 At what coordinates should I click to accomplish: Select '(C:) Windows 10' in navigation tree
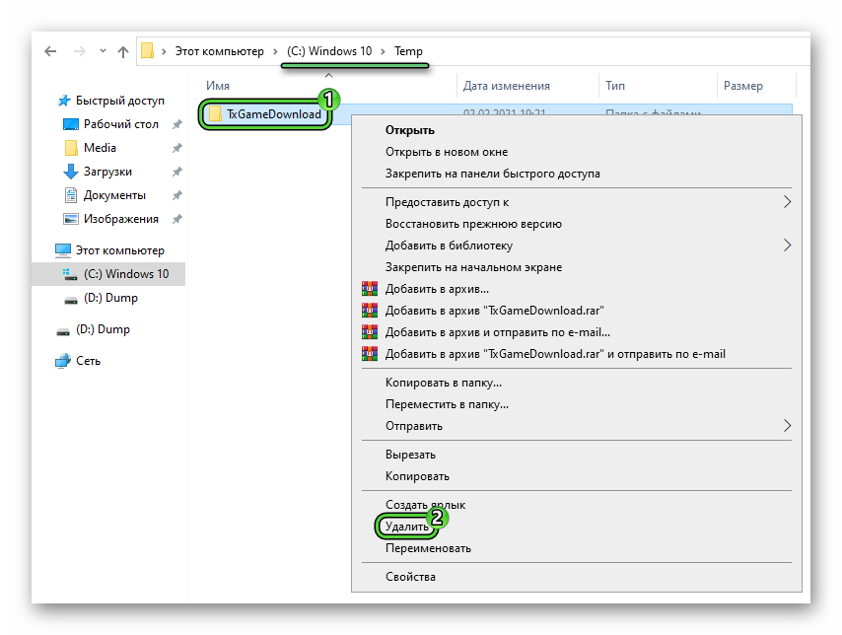coord(126,274)
